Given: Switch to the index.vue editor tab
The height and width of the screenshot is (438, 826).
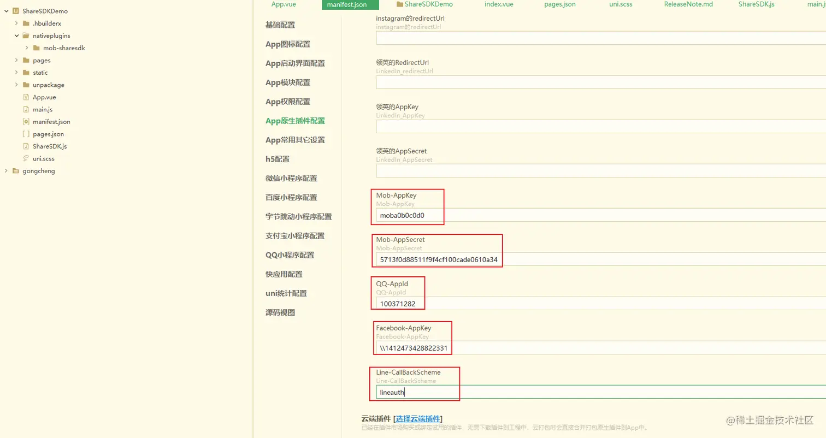Looking at the screenshot, I should point(499,4).
